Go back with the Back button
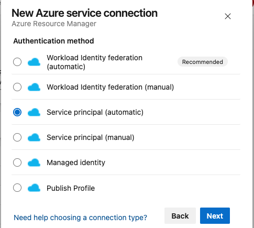This screenshot has width=254, height=228. pyautogui.click(x=180, y=216)
